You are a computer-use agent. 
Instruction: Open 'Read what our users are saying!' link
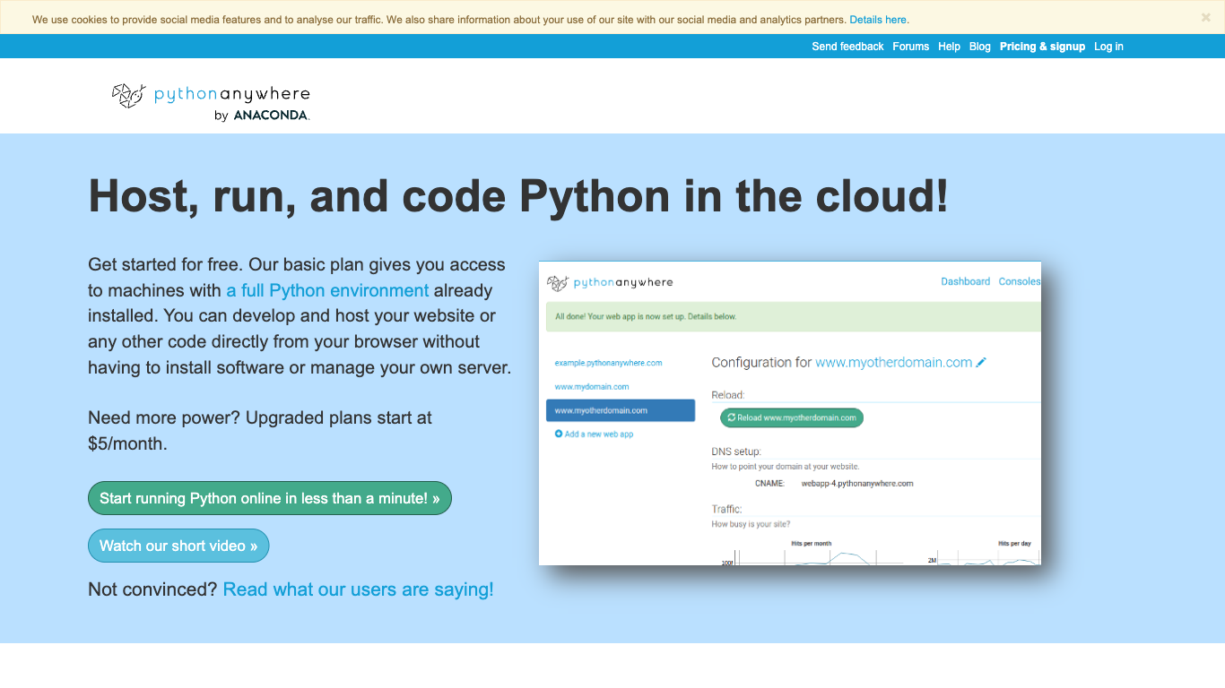(x=358, y=589)
